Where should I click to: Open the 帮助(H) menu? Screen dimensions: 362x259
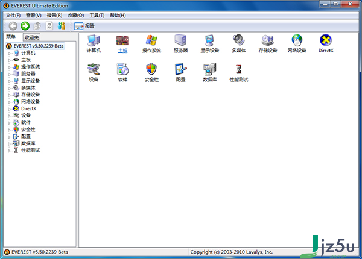[x=118, y=16]
